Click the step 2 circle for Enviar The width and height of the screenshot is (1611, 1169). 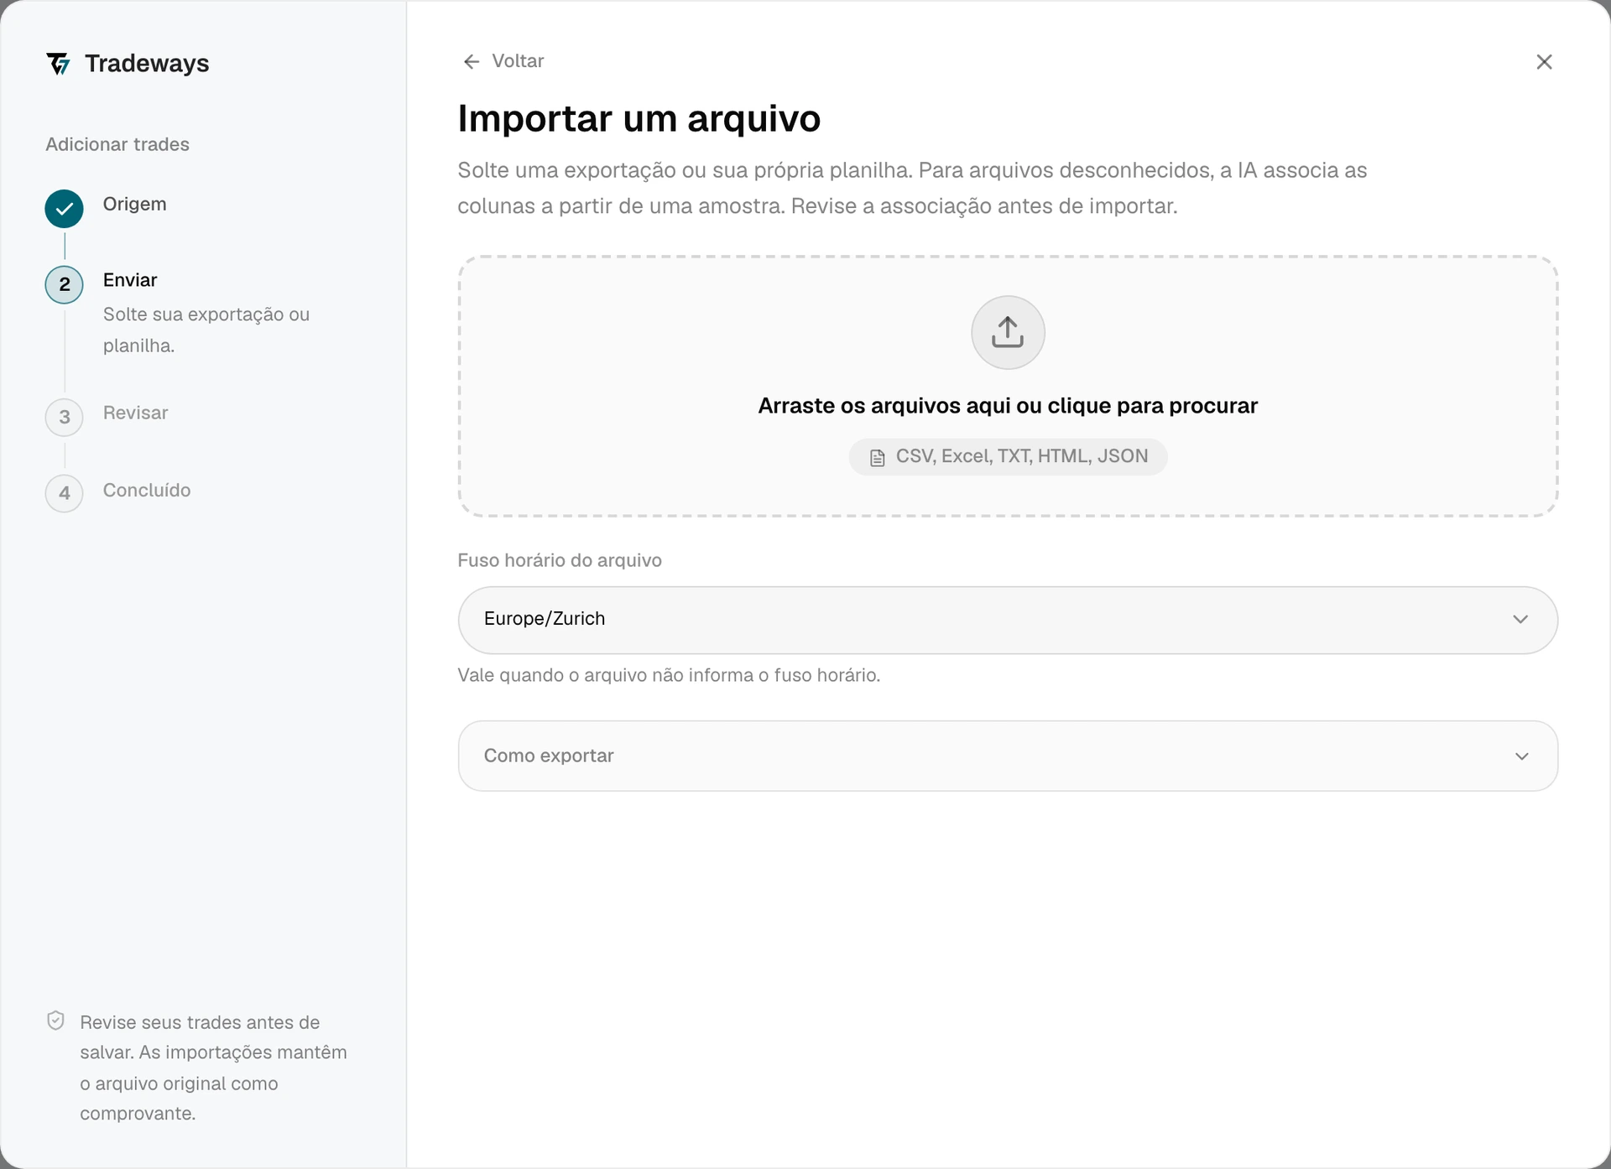click(65, 285)
